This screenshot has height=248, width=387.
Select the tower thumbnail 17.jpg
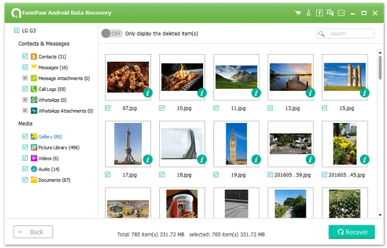click(128, 144)
